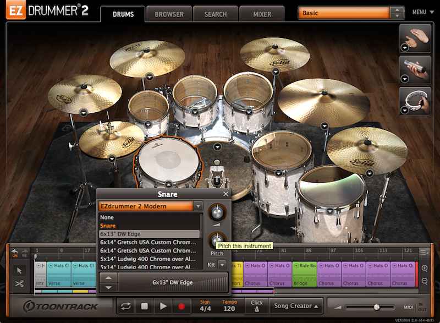440x323 pixels.
Task: Play the hand claps percussion thumbnail
Action: pyautogui.click(x=415, y=39)
